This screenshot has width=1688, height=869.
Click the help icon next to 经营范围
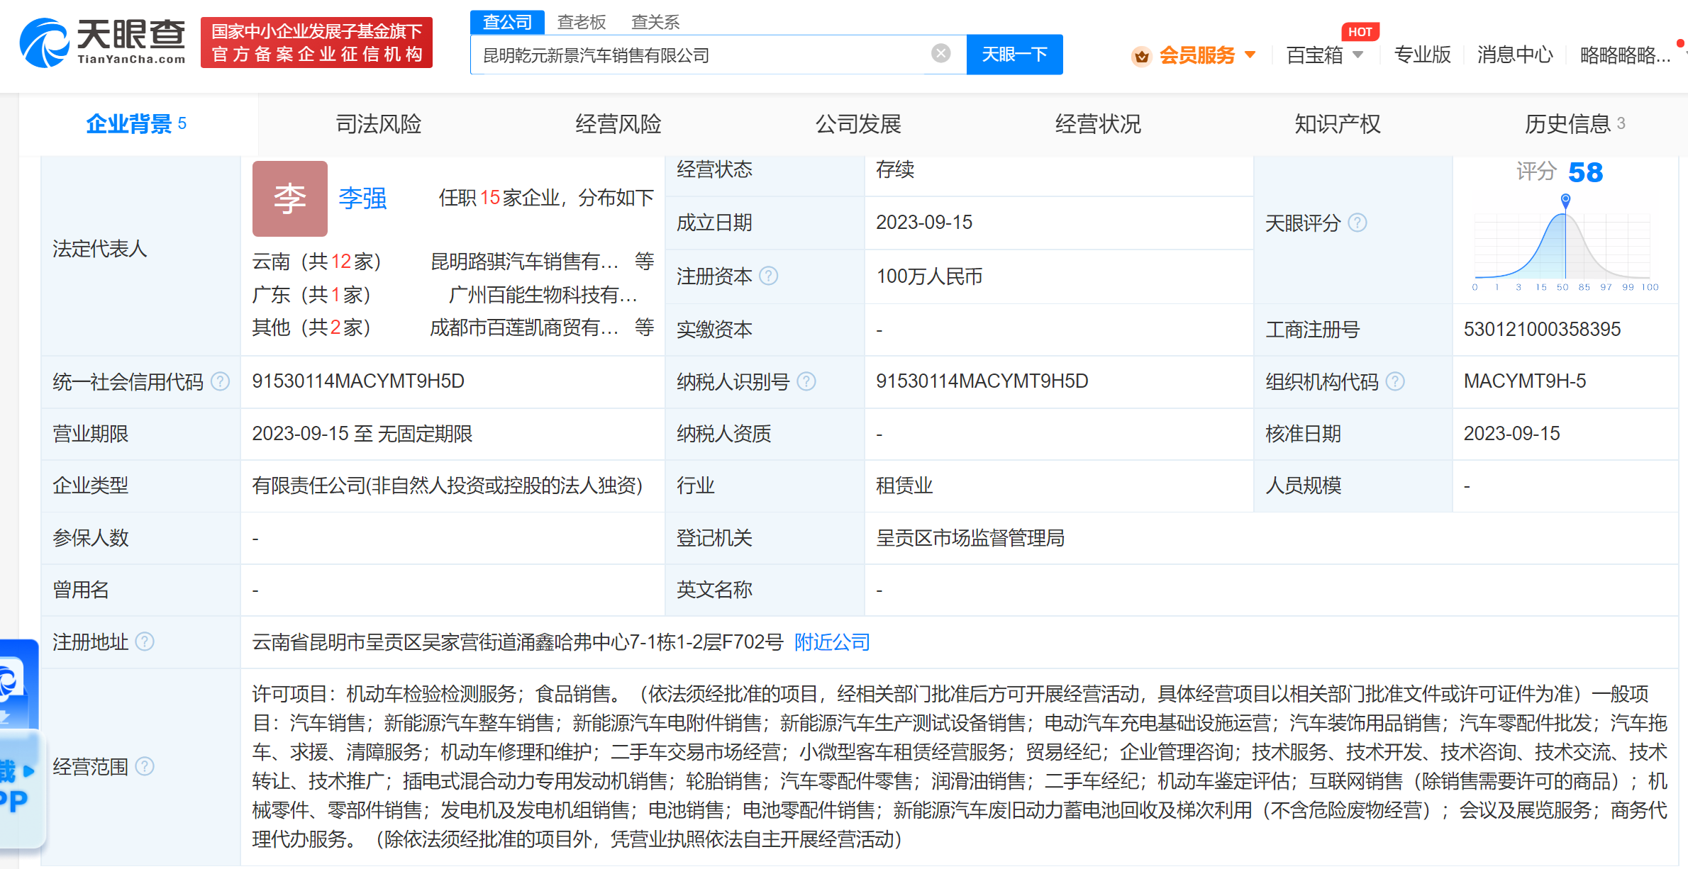(x=145, y=766)
